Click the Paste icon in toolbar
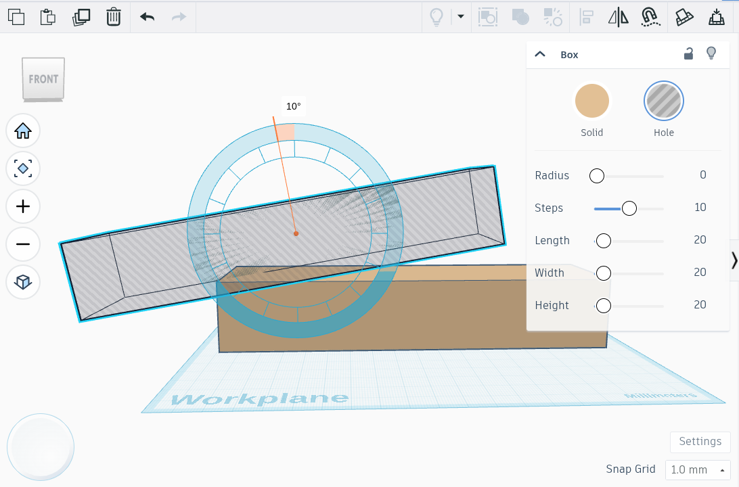 click(47, 17)
